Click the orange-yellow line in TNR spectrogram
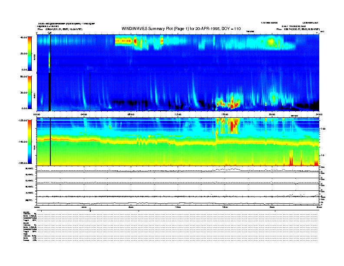The height and width of the screenshot is (266, 344). (x=130, y=141)
